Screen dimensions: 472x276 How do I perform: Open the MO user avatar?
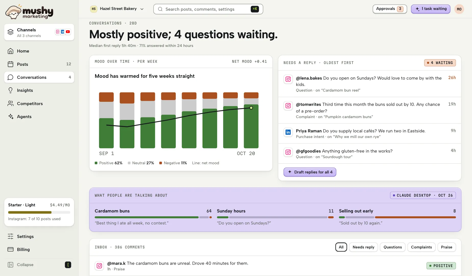(x=459, y=9)
